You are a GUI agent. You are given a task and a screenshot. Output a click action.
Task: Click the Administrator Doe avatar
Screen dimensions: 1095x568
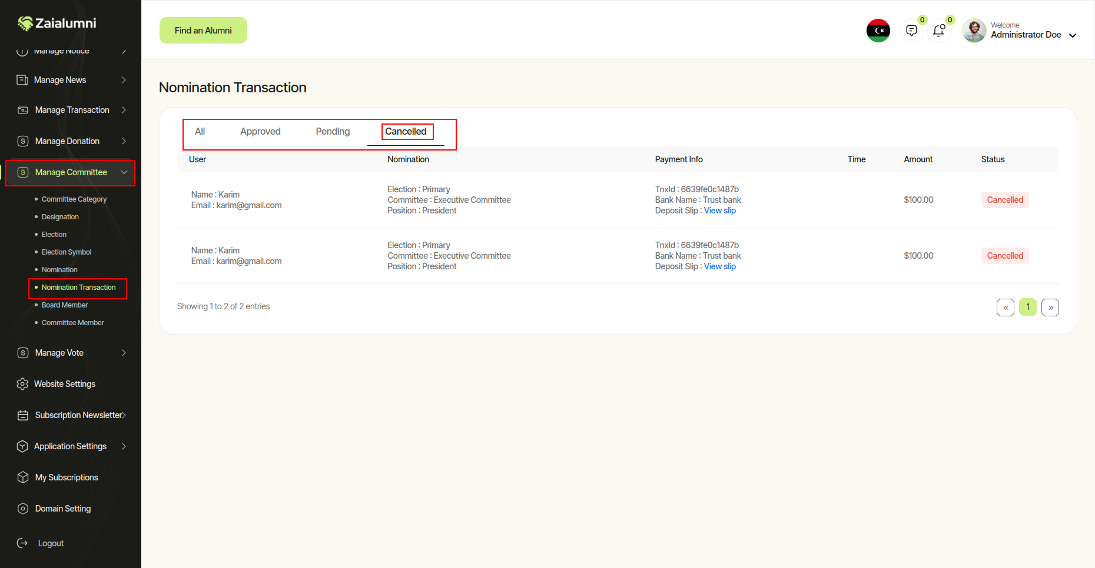click(x=974, y=31)
